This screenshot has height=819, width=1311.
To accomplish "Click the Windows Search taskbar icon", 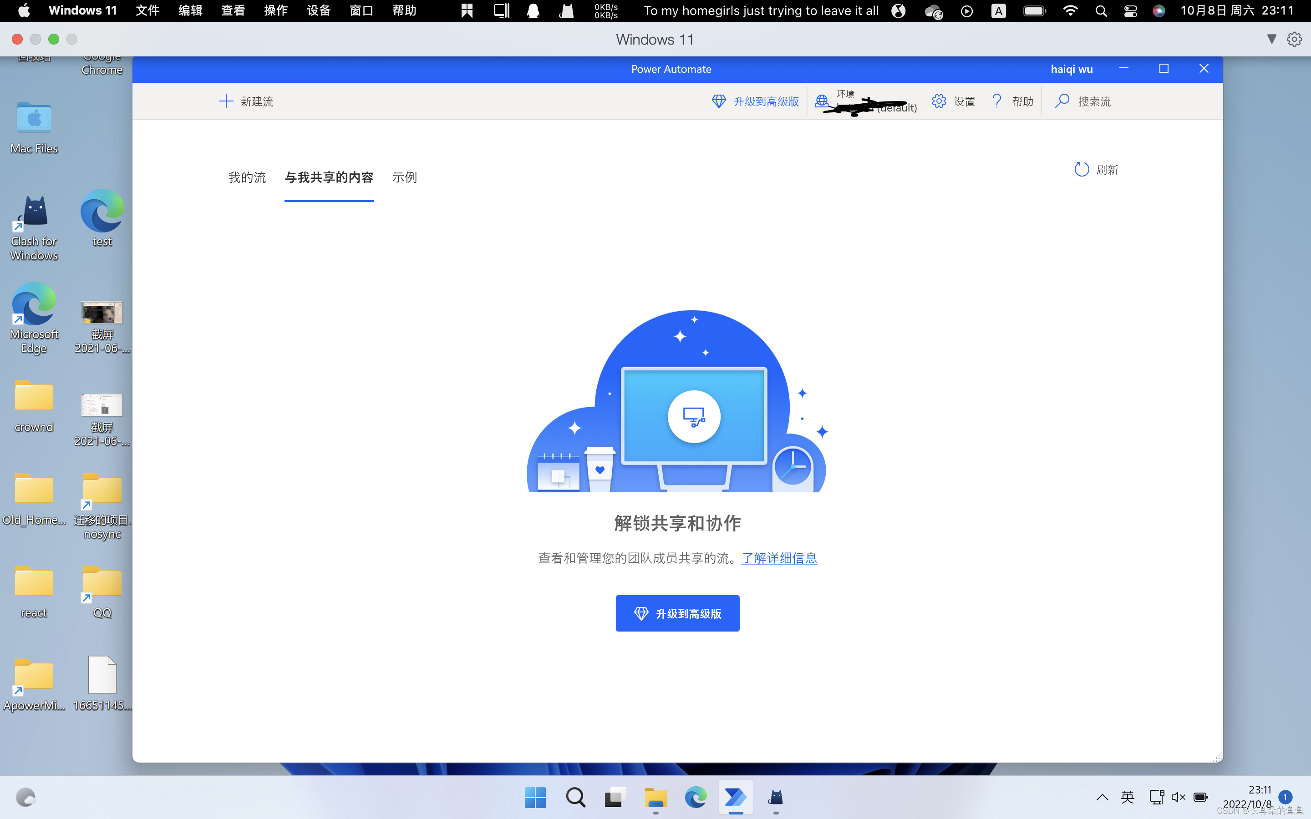I will tap(575, 797).
